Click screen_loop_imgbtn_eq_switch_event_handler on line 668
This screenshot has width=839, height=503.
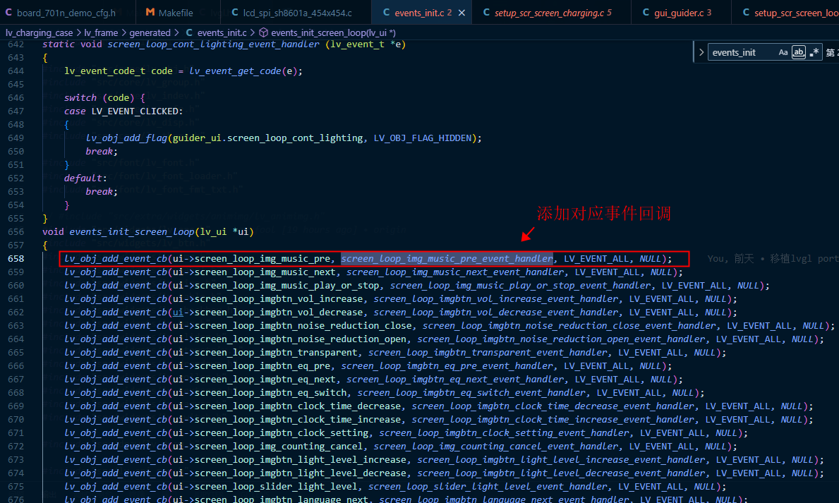[471, 393]
